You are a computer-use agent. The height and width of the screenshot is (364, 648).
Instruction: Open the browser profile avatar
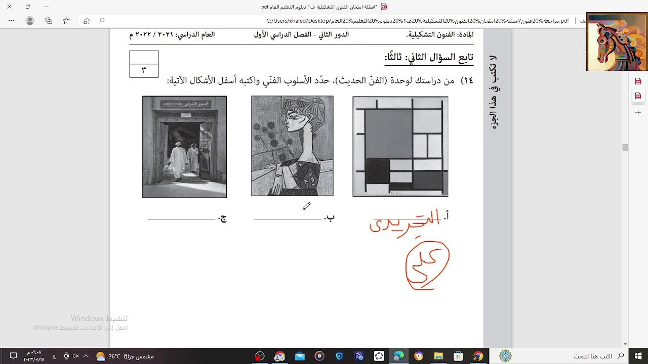30,21
